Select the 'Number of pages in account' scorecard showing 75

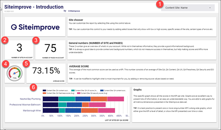tap(50, 50)
